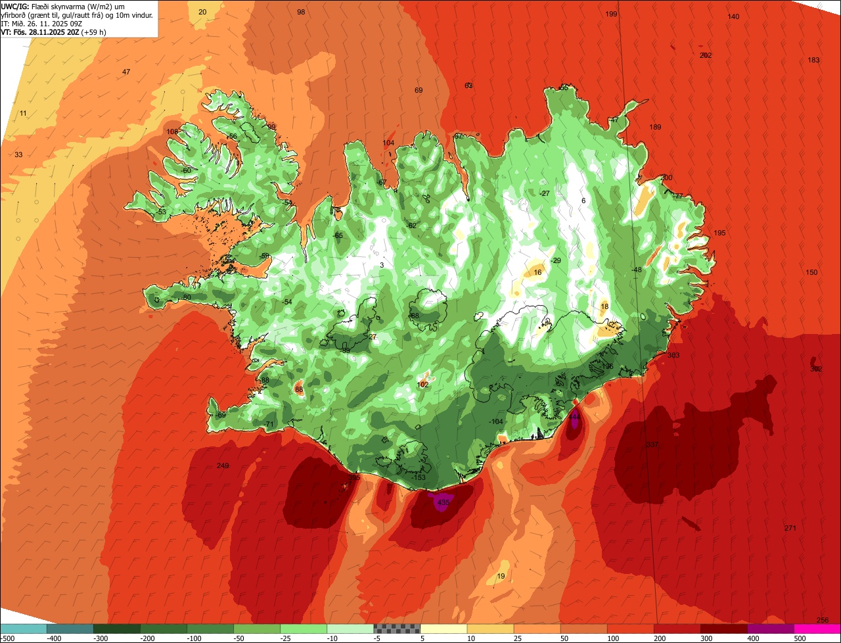Click the map value '189' northeast of Iceland

click(x=655, y=127)
